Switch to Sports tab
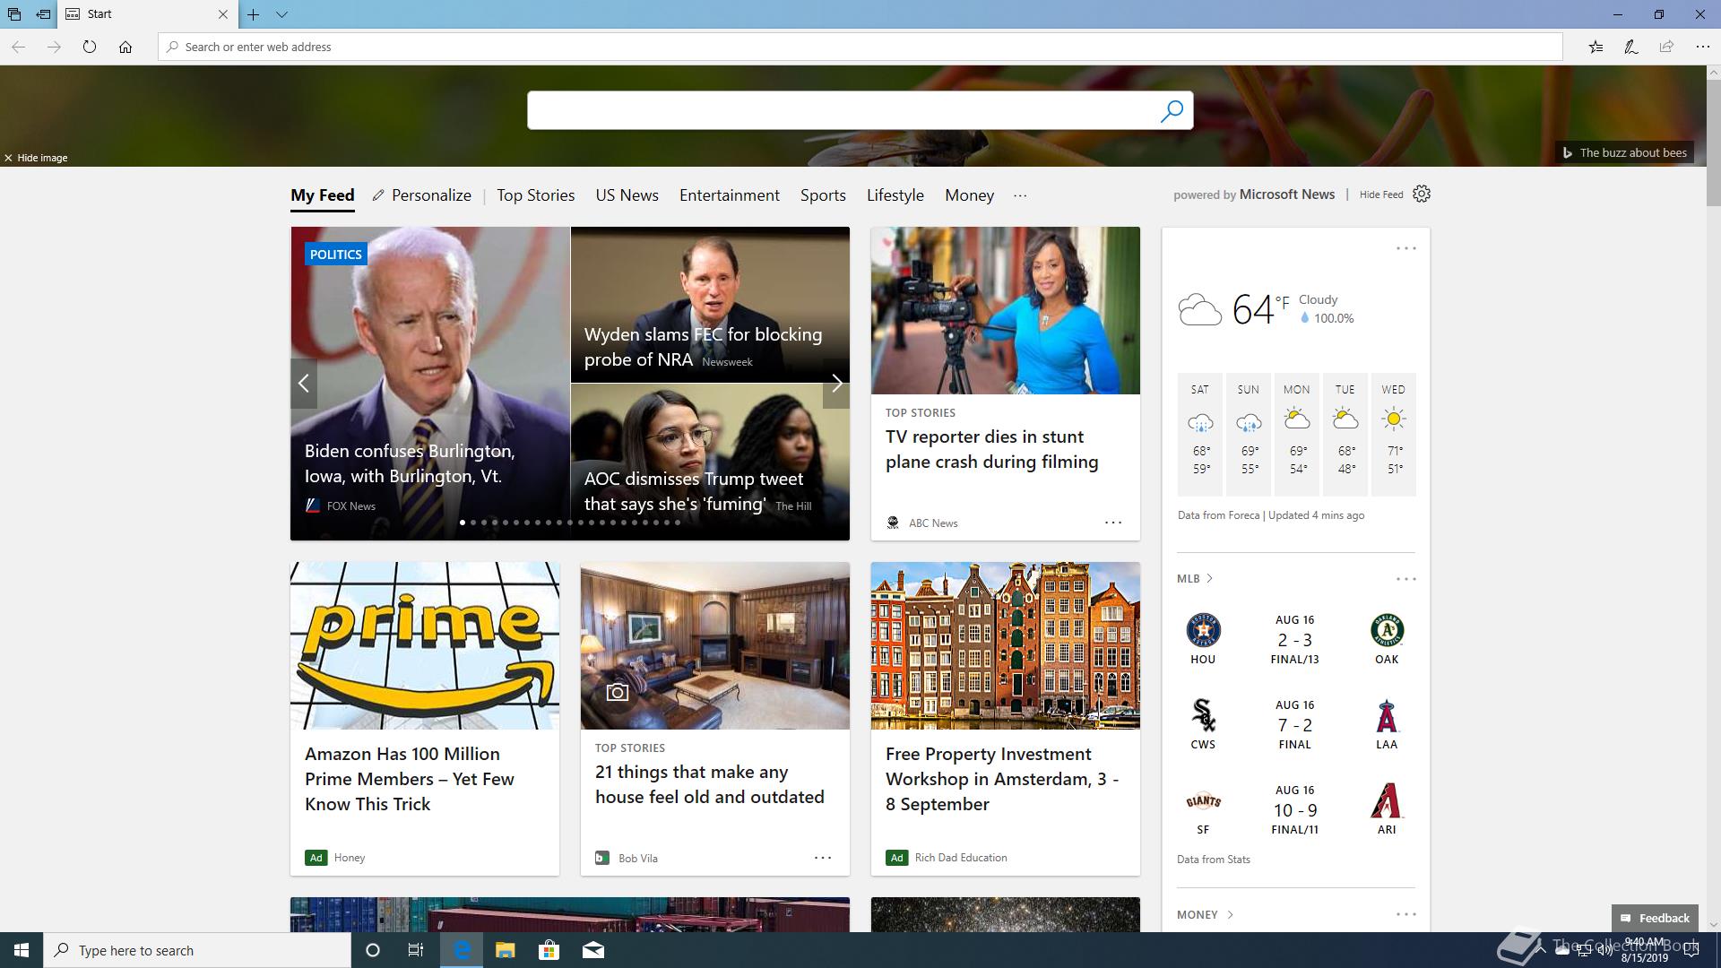The width and height of the screenshot is (1721, 968). pyautogui.click(x=823, y=195)
